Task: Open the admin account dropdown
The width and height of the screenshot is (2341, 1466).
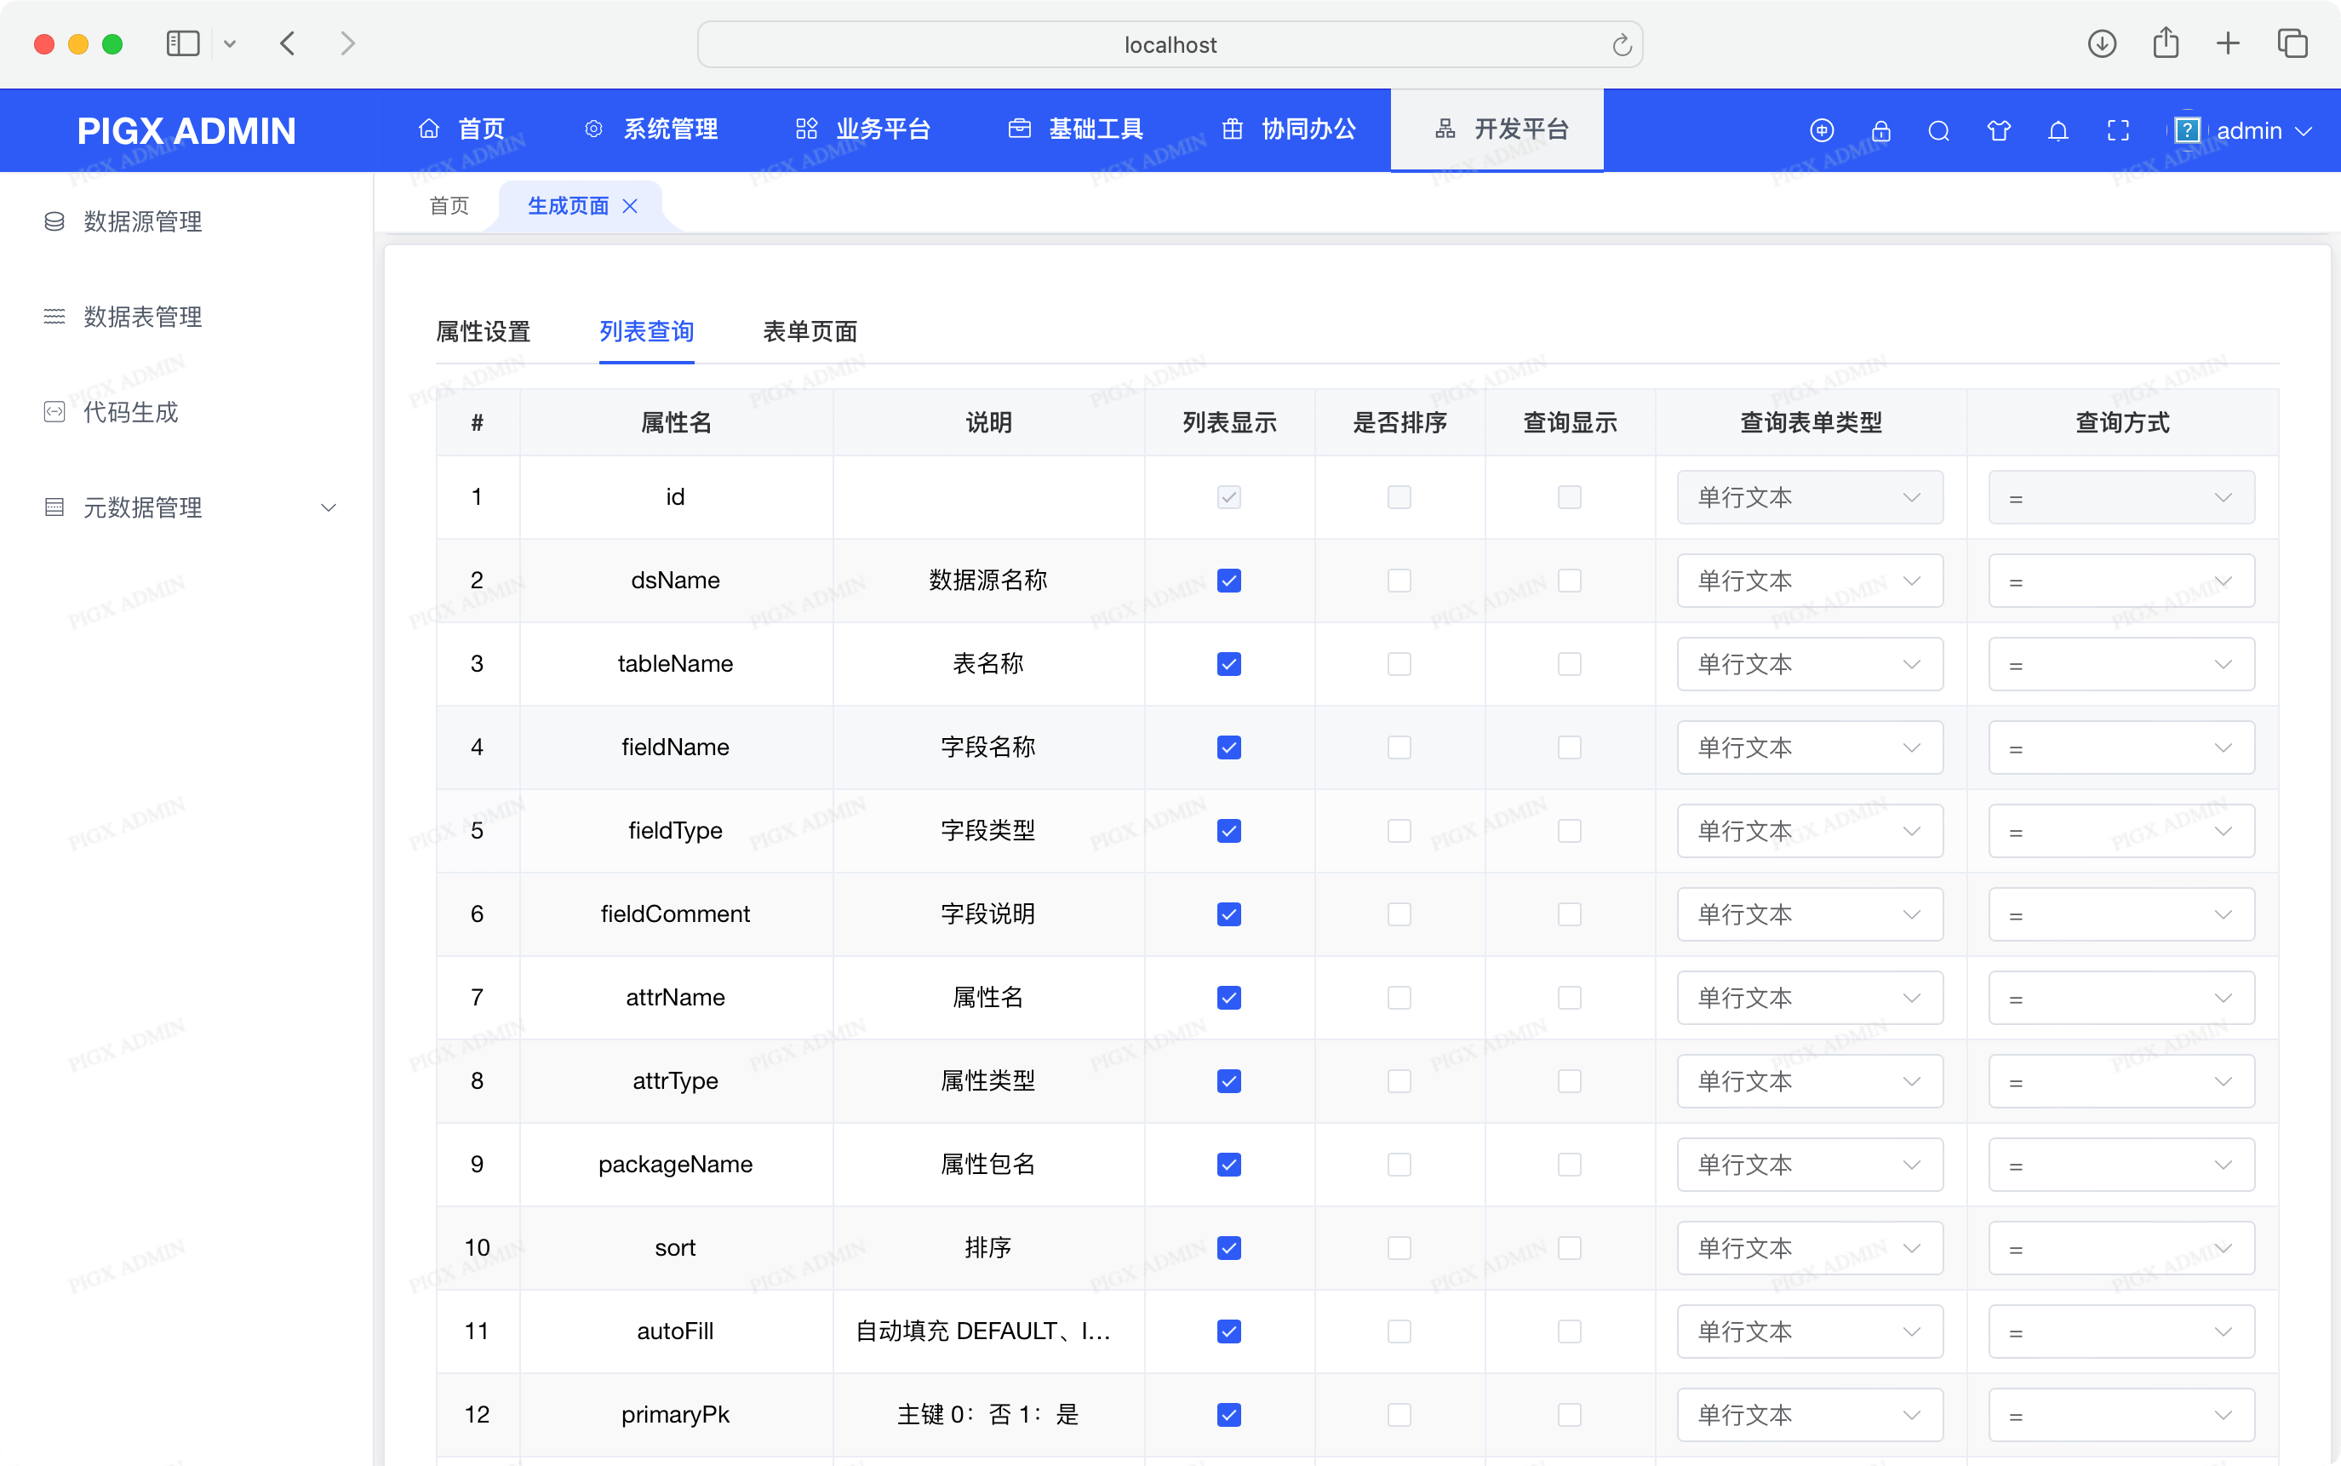Action: (2251, 130)
